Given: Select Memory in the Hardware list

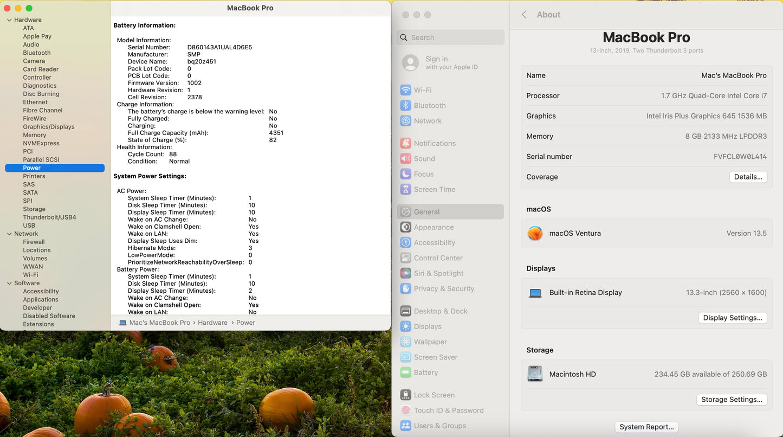Looking at the screenshot, I should click(x=35, y=135).
